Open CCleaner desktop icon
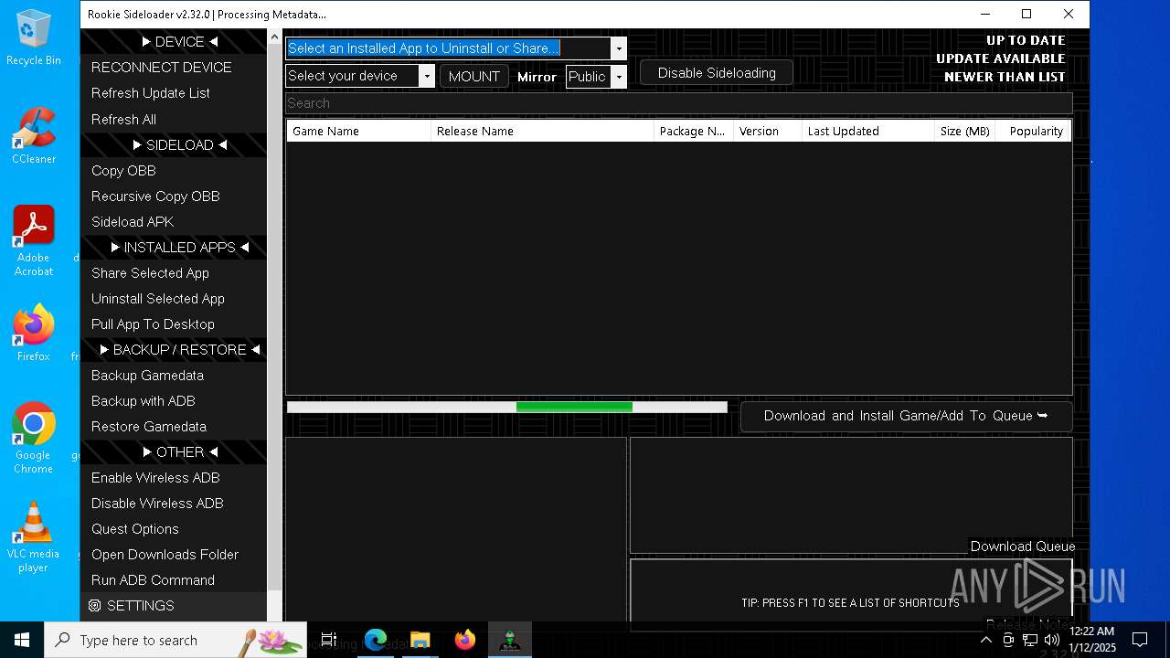1170x658 pixels. (34, 135)
